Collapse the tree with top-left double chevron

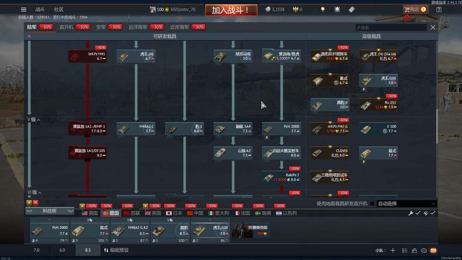click(x=29, y=36)
